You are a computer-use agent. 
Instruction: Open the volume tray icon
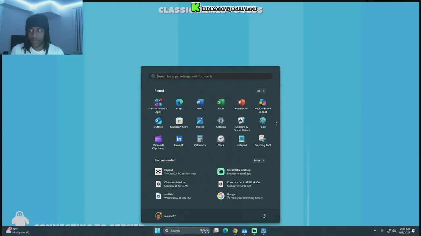click(394, 231)
